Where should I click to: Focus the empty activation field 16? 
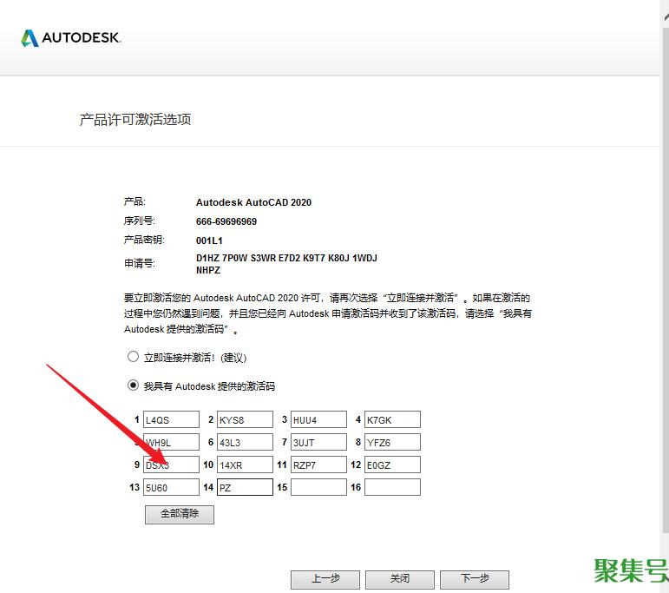392,488
